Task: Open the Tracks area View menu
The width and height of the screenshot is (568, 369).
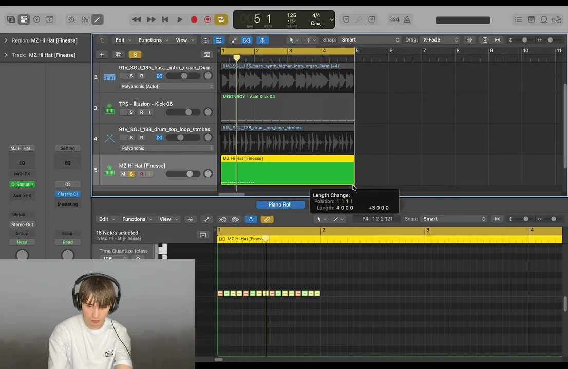Action: 185,40
